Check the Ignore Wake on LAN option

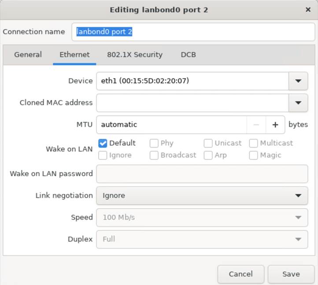click(103, 155)
